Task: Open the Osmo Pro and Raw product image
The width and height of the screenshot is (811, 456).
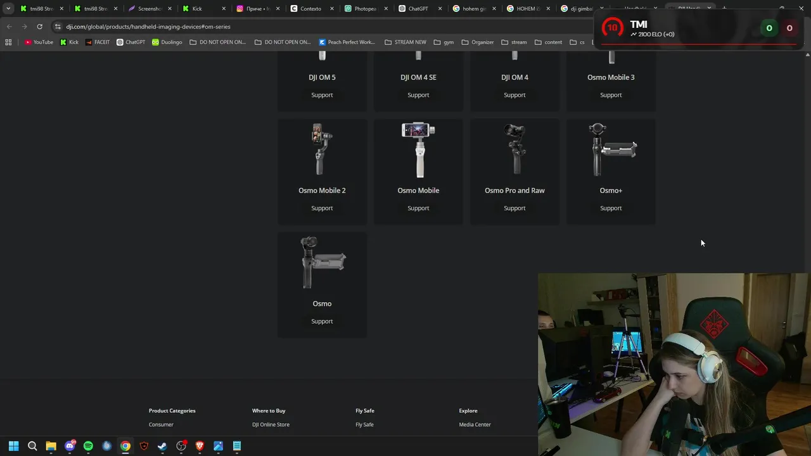Action: tap(515, 149)
